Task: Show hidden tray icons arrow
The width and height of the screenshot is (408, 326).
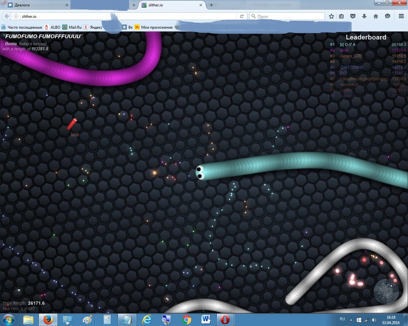Action: [351, 320]
